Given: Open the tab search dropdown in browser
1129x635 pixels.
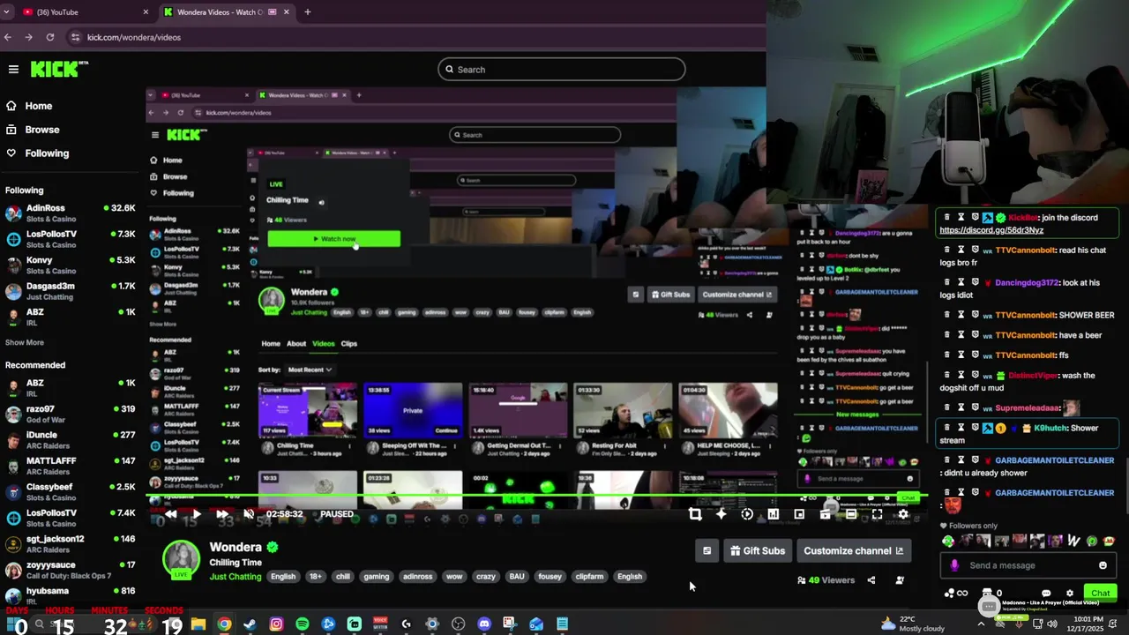Looking at the screenshot, I should pyautogui.click(x=8, y=12).
